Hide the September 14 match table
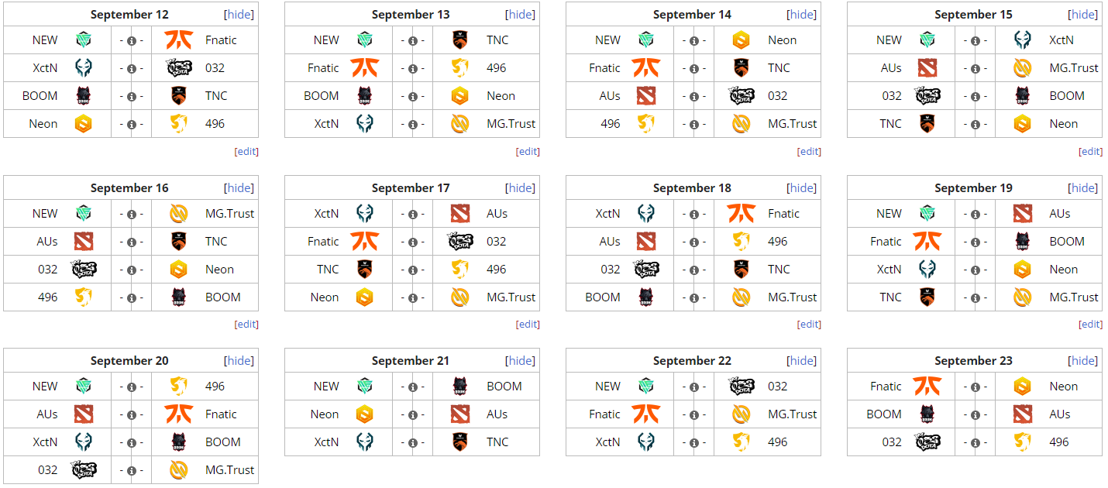The height and width of the screenshot is (488, 1108). pos(802,15)
